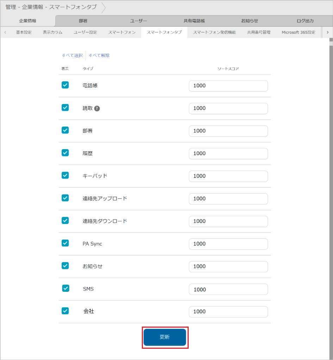Click the left chevron to scroll tabs
The width and height of the screenshot is (333, 360).
click(5, 32)
